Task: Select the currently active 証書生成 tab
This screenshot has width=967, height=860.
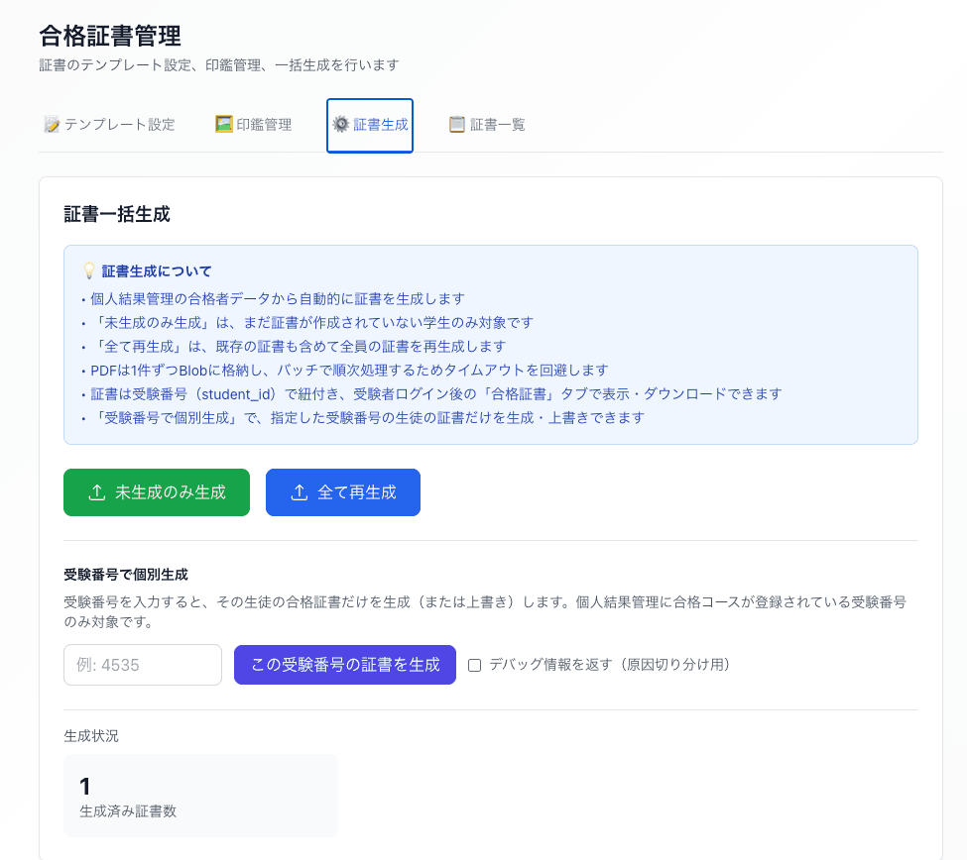Action: tap(369, 125)
